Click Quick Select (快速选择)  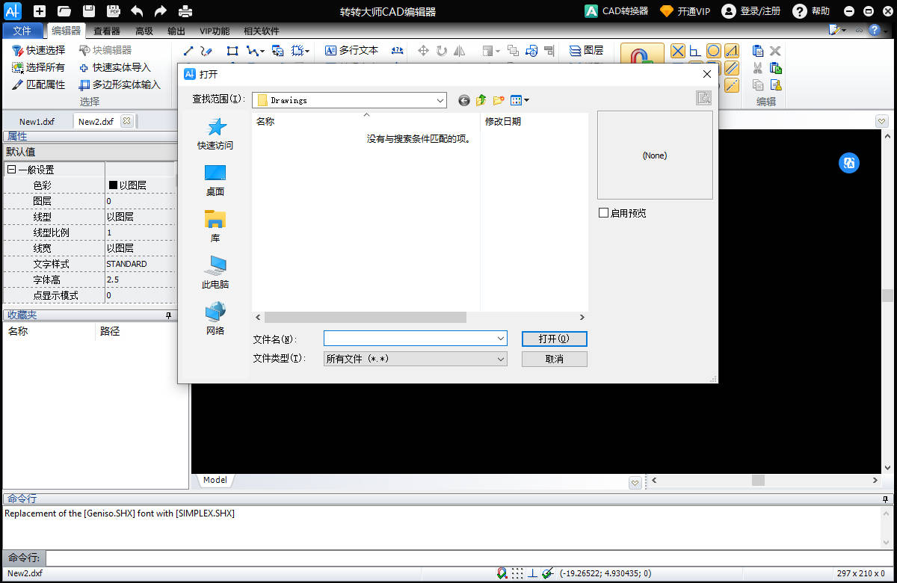point(39,50)
